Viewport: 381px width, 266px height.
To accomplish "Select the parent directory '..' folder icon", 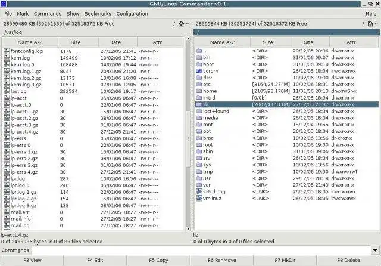I will pyautogui.click(x=199, y=51).
